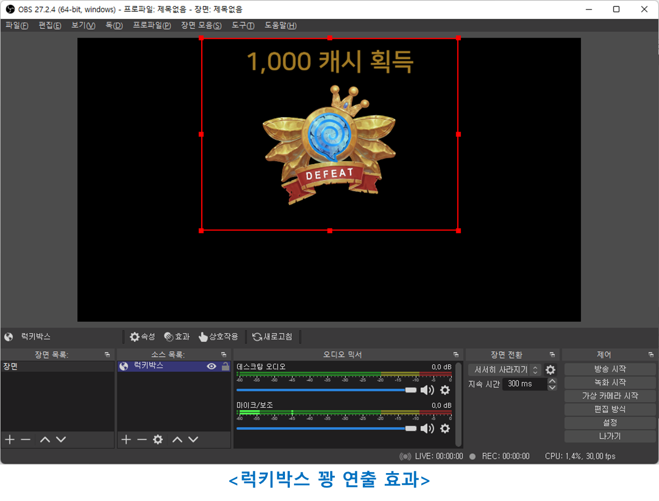
Task: Open source properties gear in the source list
Action: click(158, 439)
